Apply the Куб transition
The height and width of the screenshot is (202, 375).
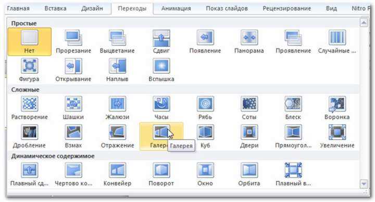[205, 137]
